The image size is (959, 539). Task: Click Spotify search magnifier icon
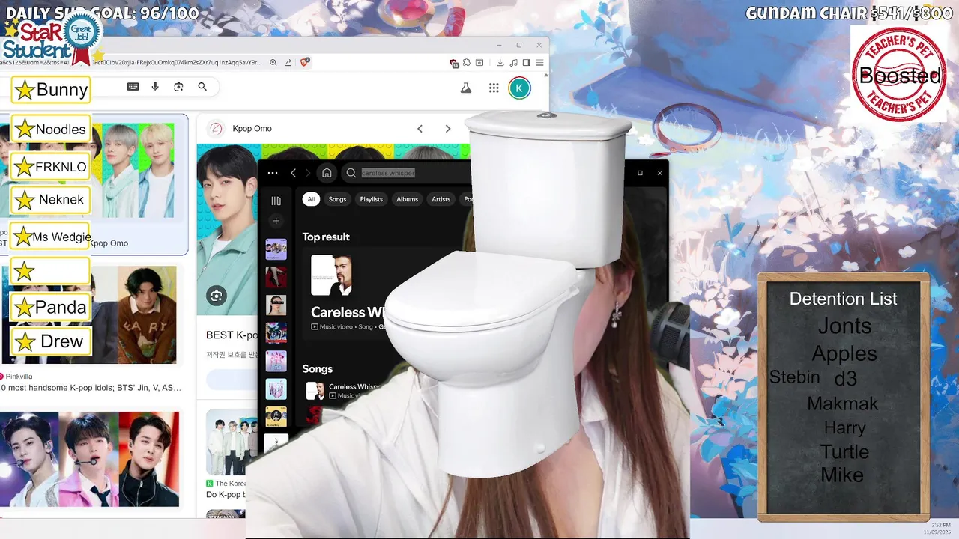pyautogui.click(x=351, y=173)
